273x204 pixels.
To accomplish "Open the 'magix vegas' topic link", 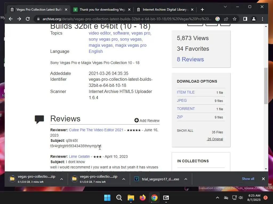I will click(x=101, y=45).
